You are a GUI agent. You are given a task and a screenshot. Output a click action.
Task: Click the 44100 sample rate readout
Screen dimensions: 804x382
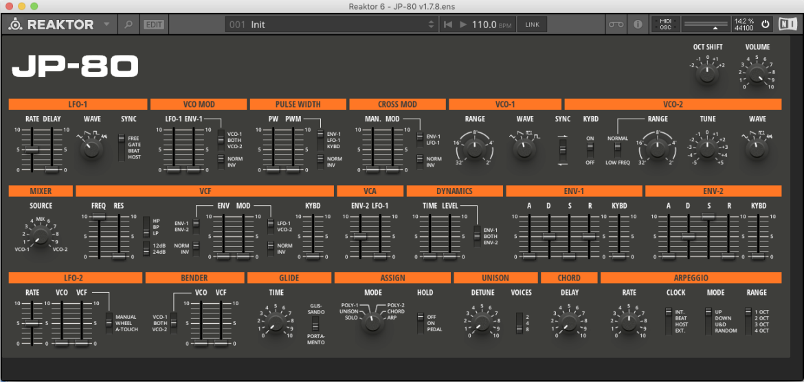click(x=744, y=27)
